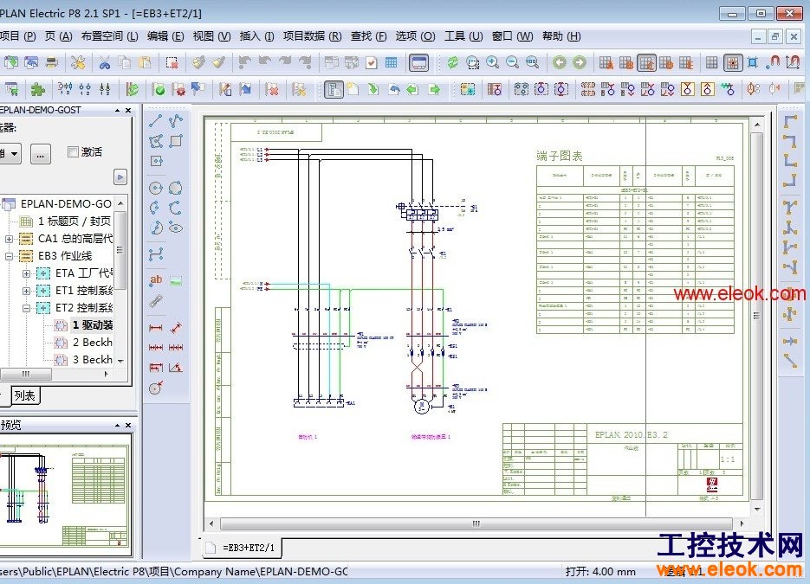Collapse the ET2 控制系 node

tap(26, 308)
